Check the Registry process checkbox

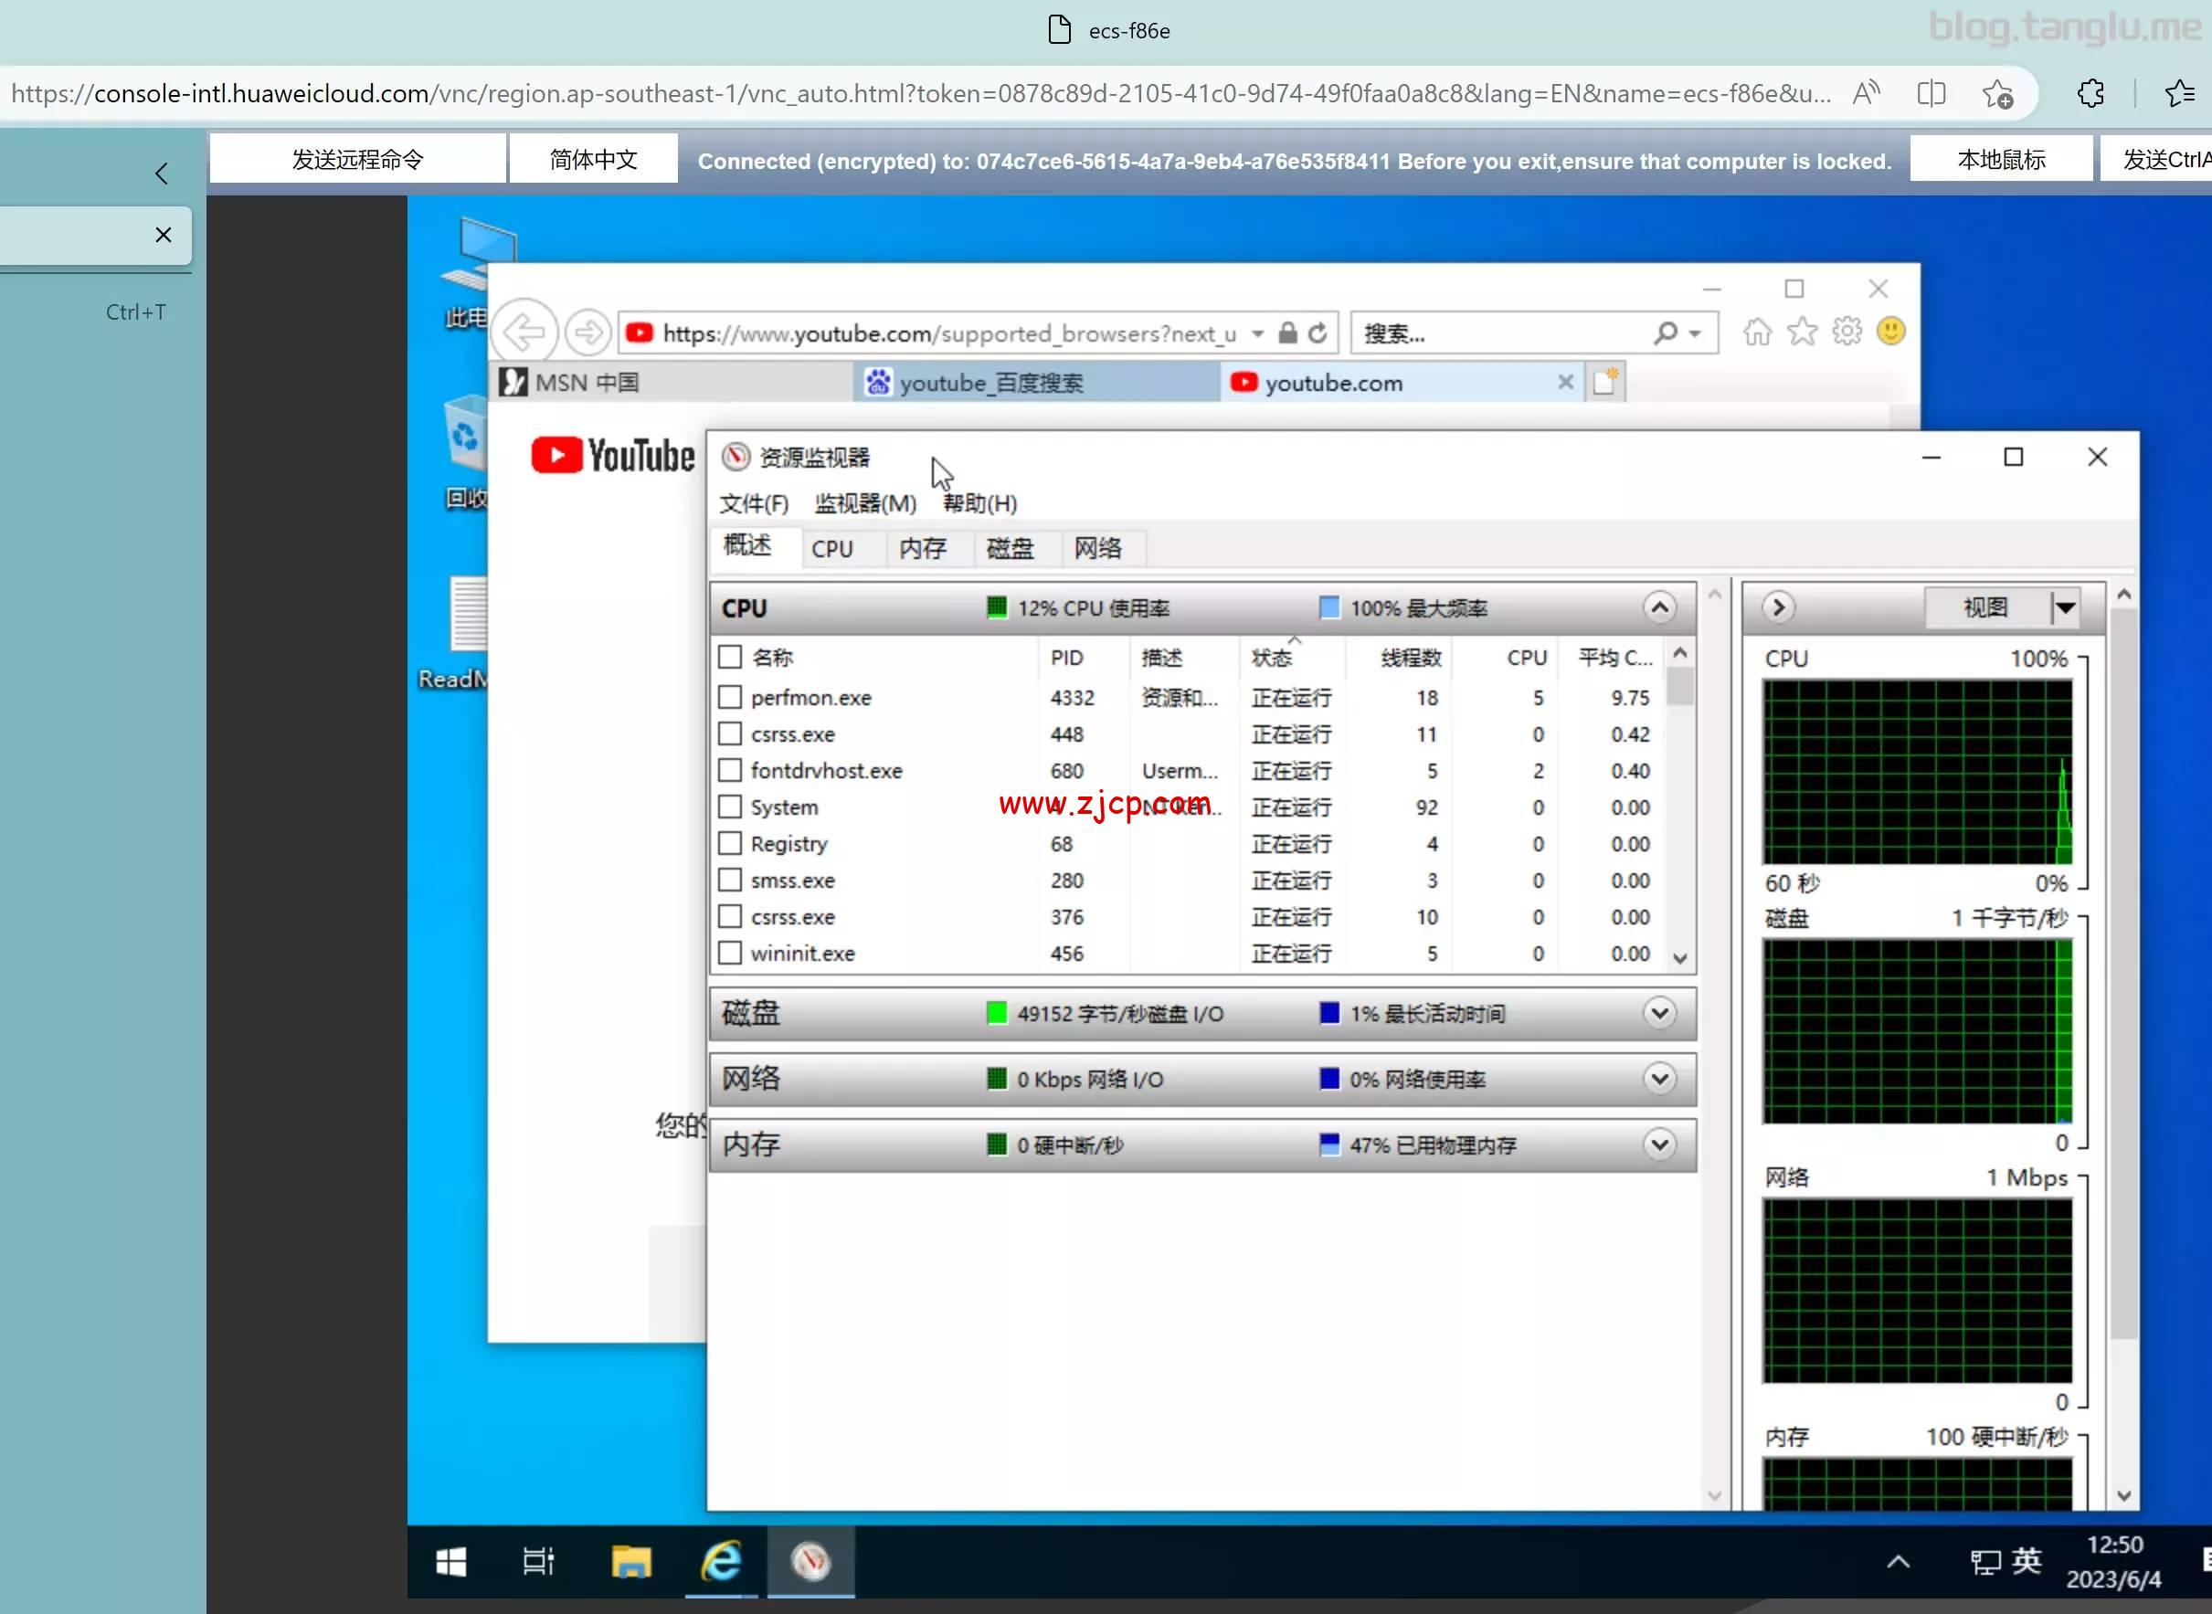tap(730, 843)
